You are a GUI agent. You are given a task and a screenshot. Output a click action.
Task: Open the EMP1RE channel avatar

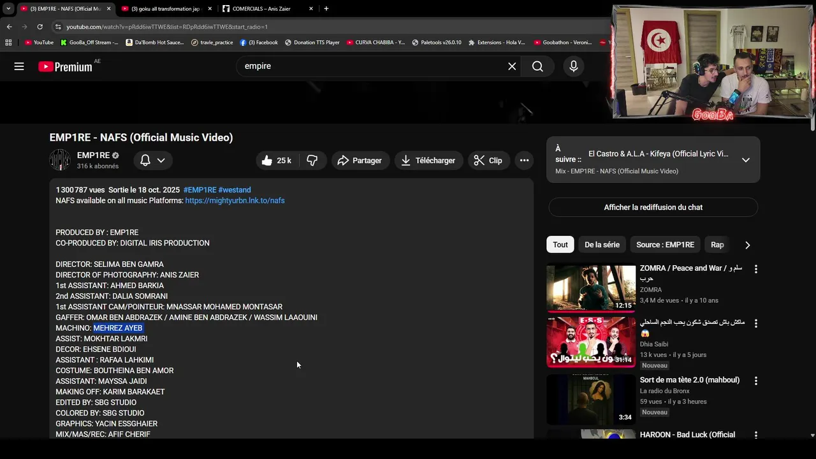point(60,160)
